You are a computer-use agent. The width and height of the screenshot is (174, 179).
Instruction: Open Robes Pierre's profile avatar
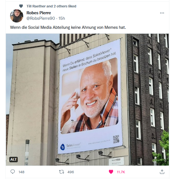[17, 16]
